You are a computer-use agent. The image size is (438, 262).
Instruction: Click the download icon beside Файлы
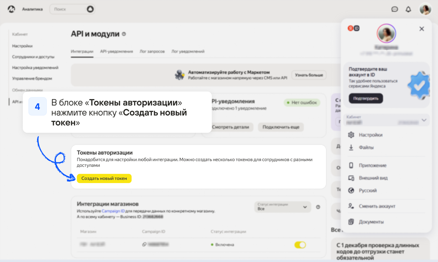tap(351, 148)
